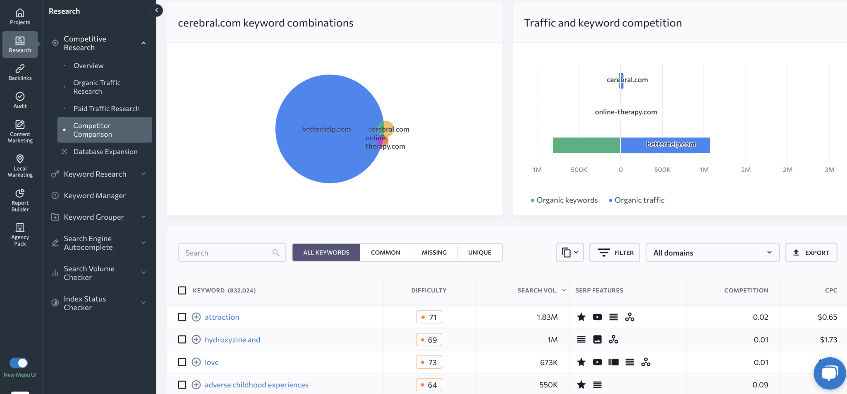Toggle the New Menu UI switch
The width and height of the screenshot is (847, 394).
click(x=19, y=363)
